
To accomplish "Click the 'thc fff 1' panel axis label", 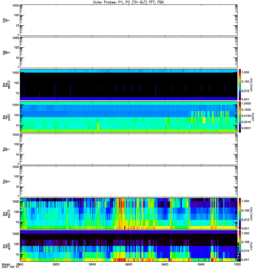I will coord(6,149).
